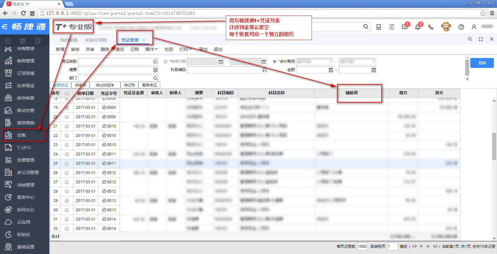The width and height of the screenshot is (497, 254).
Task: Open the 会计期间 start period dropdown
Action: (315, 61)
